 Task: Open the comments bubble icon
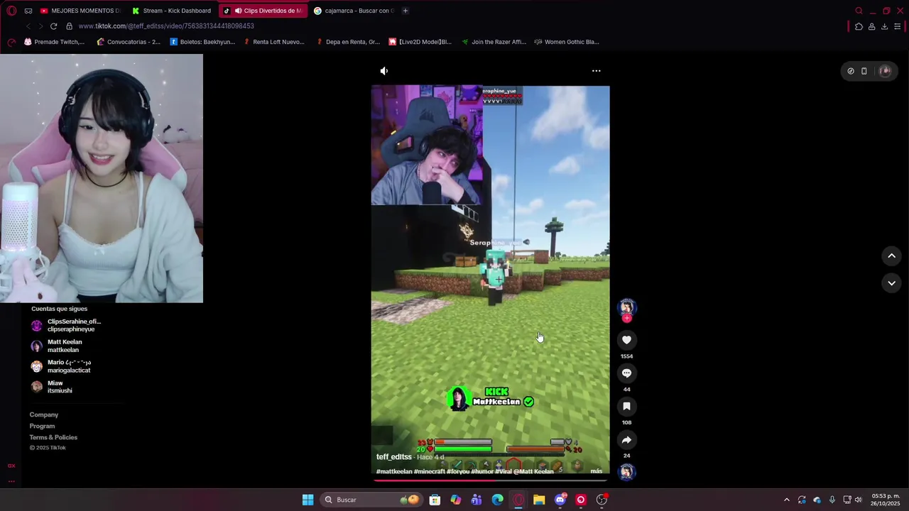(626, 373)
